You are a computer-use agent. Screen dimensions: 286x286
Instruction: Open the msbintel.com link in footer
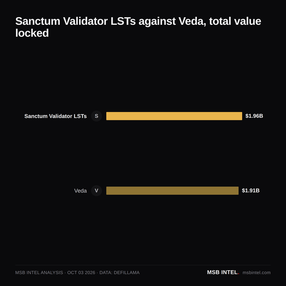coord(257,273)
